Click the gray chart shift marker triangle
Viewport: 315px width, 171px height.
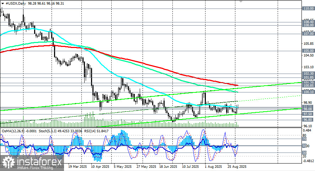click(x=240, y=1)
